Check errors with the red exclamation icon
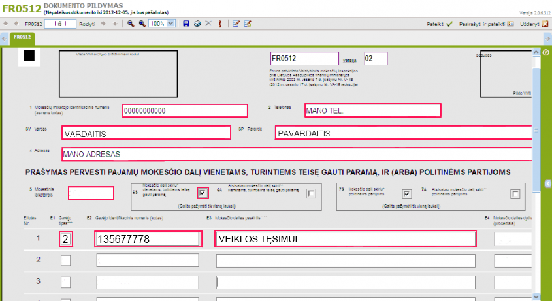Screen dimensions: 552x301 220,24
